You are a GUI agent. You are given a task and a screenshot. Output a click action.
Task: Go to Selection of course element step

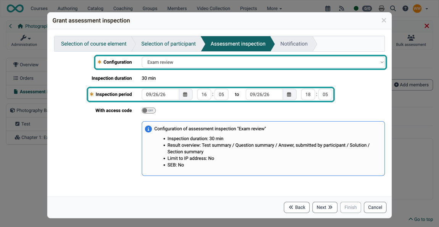94,44
